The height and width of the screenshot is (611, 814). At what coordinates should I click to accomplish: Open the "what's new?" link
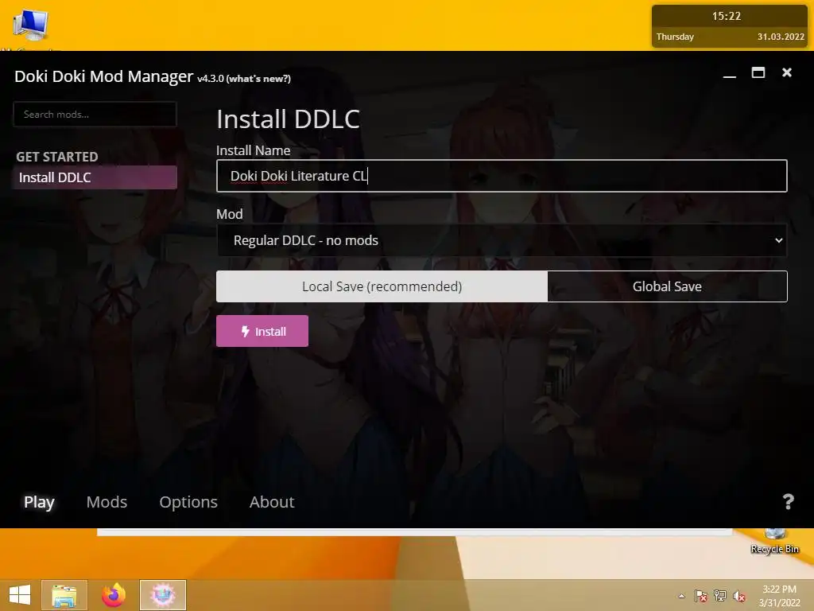coord(258,79)
